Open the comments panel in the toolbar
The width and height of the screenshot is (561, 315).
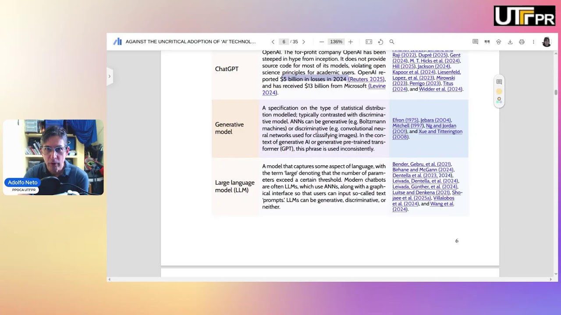tap(475, 42)
